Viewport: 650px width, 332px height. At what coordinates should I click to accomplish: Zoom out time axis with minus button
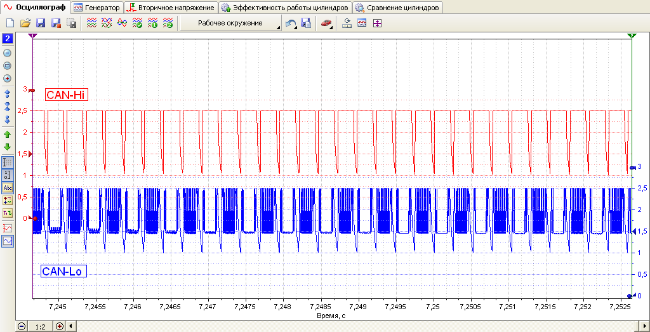pos(22,326)
